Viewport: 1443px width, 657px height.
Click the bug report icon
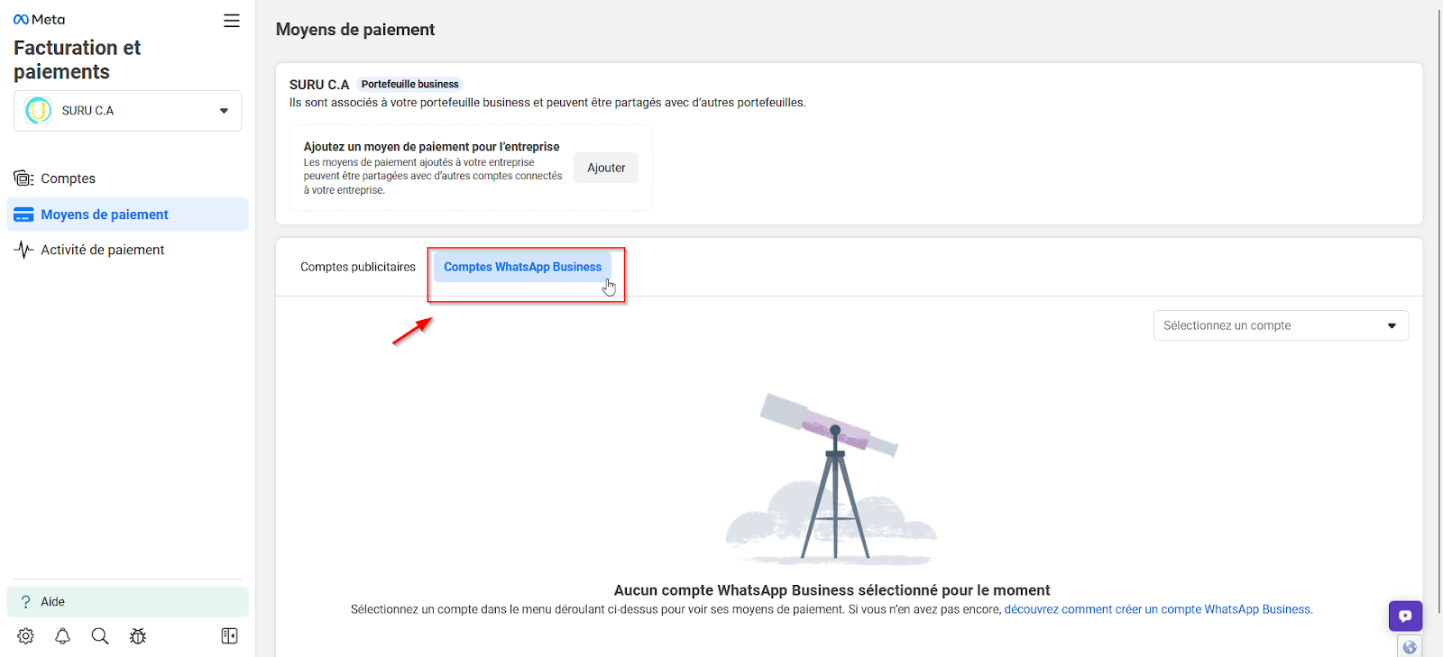(x=138, y=636)
